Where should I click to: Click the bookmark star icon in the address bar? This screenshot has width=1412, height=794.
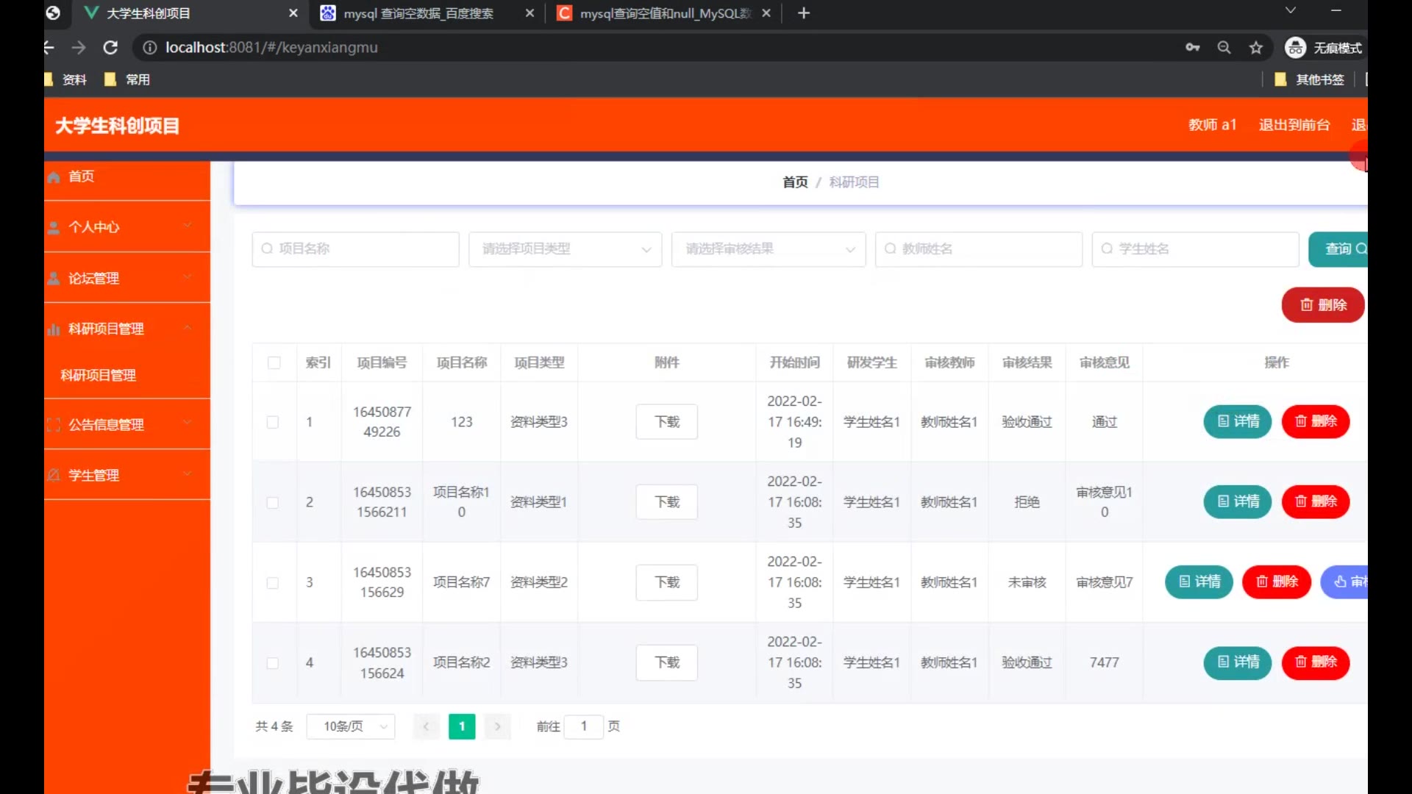(1255, 48)
